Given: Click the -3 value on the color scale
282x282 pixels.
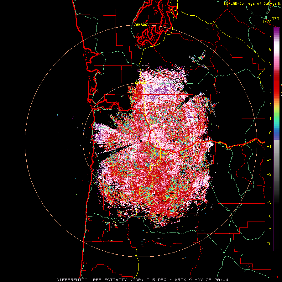Looking at the screenshot, I should click(269, 174).
